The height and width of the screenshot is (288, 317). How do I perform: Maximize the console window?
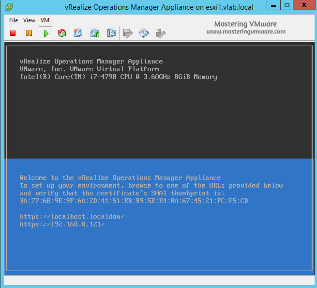point(287,5)
